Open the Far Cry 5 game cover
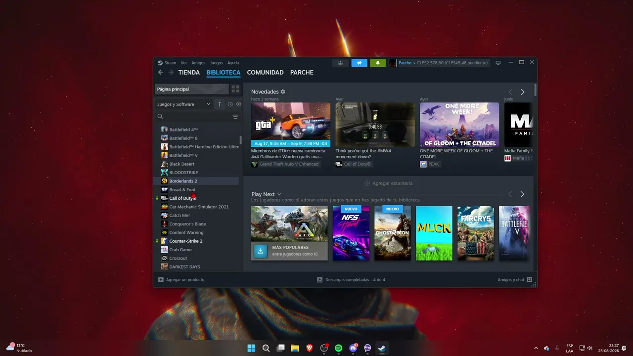 coord(476,233)
